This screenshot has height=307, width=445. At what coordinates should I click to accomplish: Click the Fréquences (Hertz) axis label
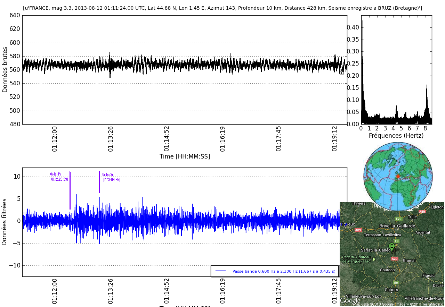click(x=396, y=136)
